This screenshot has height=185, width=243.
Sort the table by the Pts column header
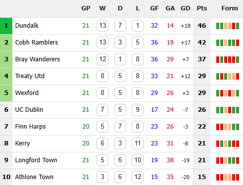click(202, 8)
